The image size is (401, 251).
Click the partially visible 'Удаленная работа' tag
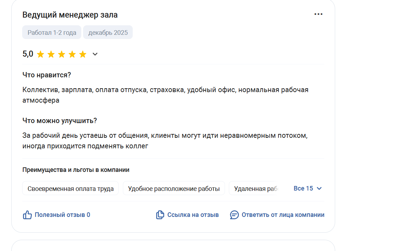[x=255, y=189]
